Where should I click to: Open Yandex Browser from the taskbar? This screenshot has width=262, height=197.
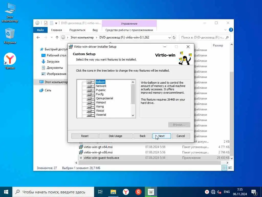coord(126,192)
